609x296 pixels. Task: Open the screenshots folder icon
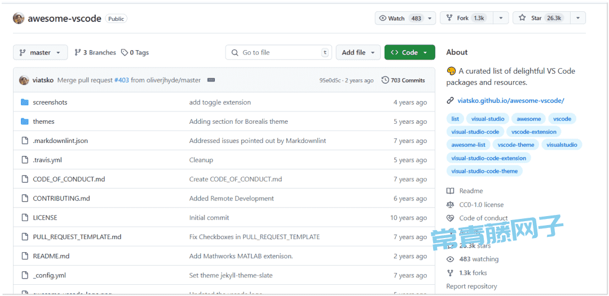24,102
